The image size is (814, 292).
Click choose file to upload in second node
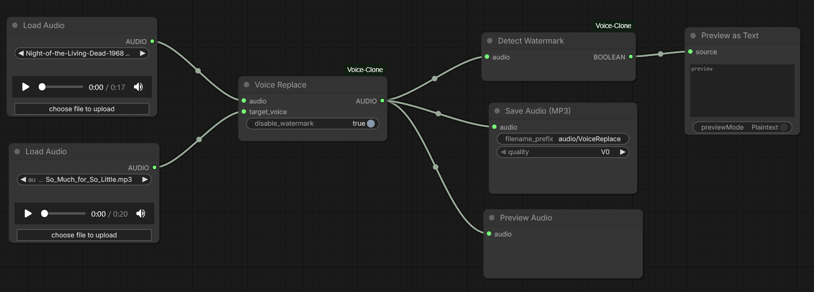point(84,235)
